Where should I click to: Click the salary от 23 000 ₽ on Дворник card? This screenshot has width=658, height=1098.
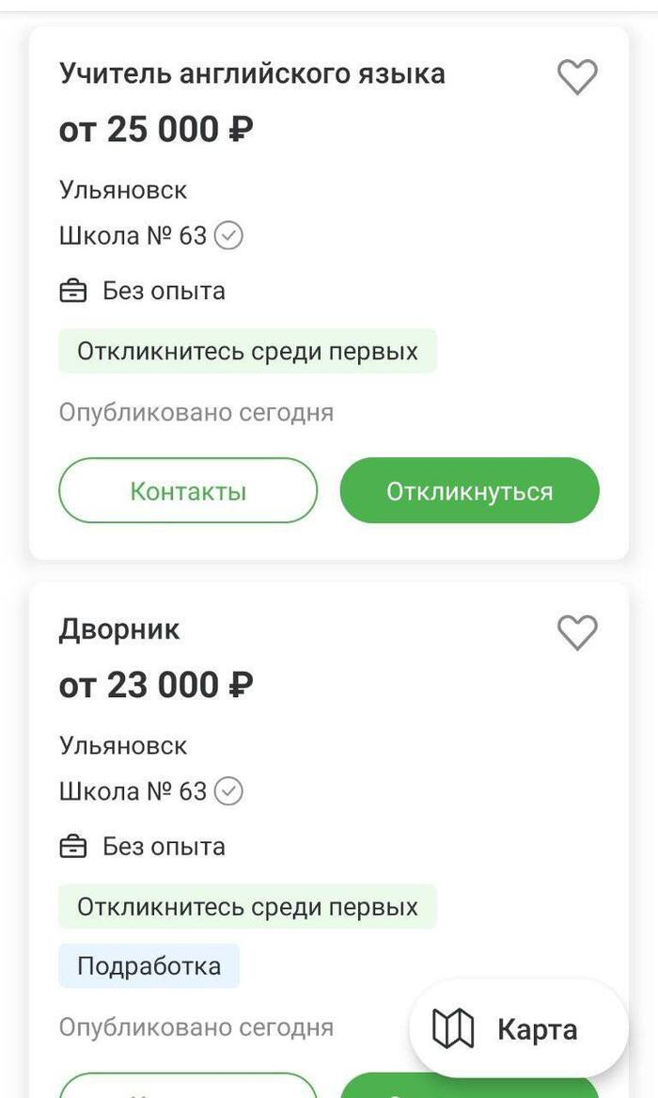point(157,684)
